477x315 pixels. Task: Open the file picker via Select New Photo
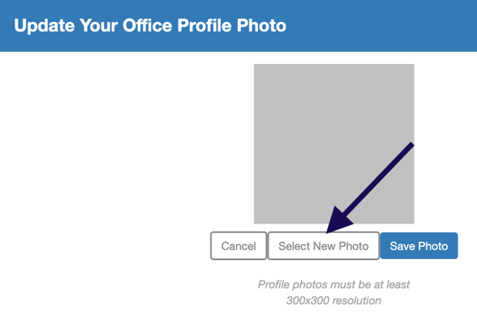click(x=324, y=245)
